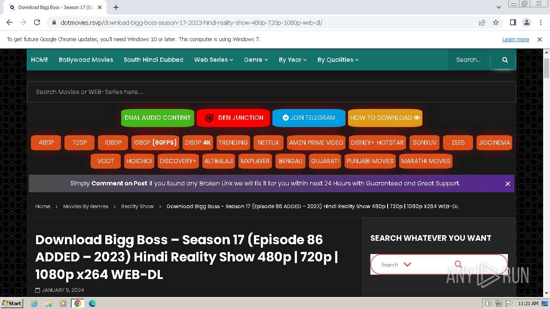
Task: Open Chrome three-dot menu
Action: coord(540,23)
